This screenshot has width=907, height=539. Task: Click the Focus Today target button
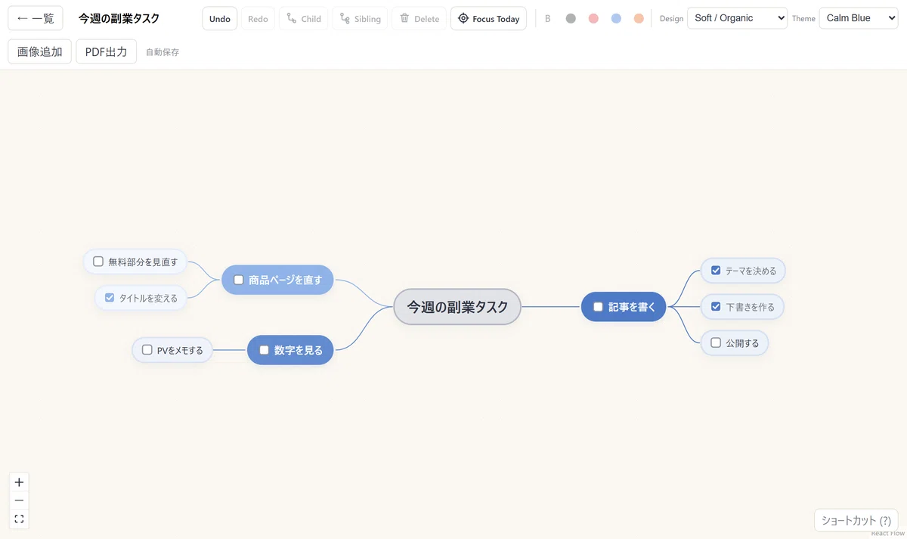(488, 18)
